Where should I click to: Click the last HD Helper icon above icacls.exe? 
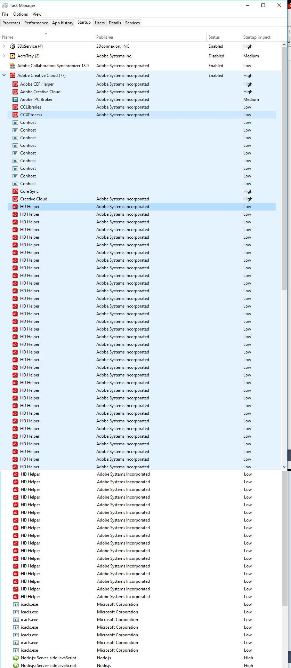pyautogui.click(x=16, y=597)
